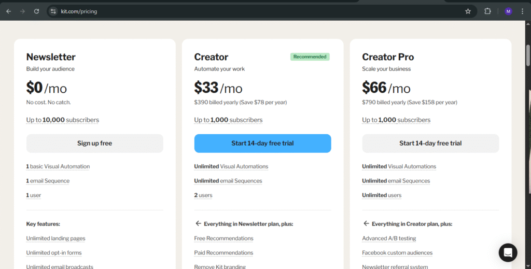Click the Newsletter plan heading

[x=51, y=57]
